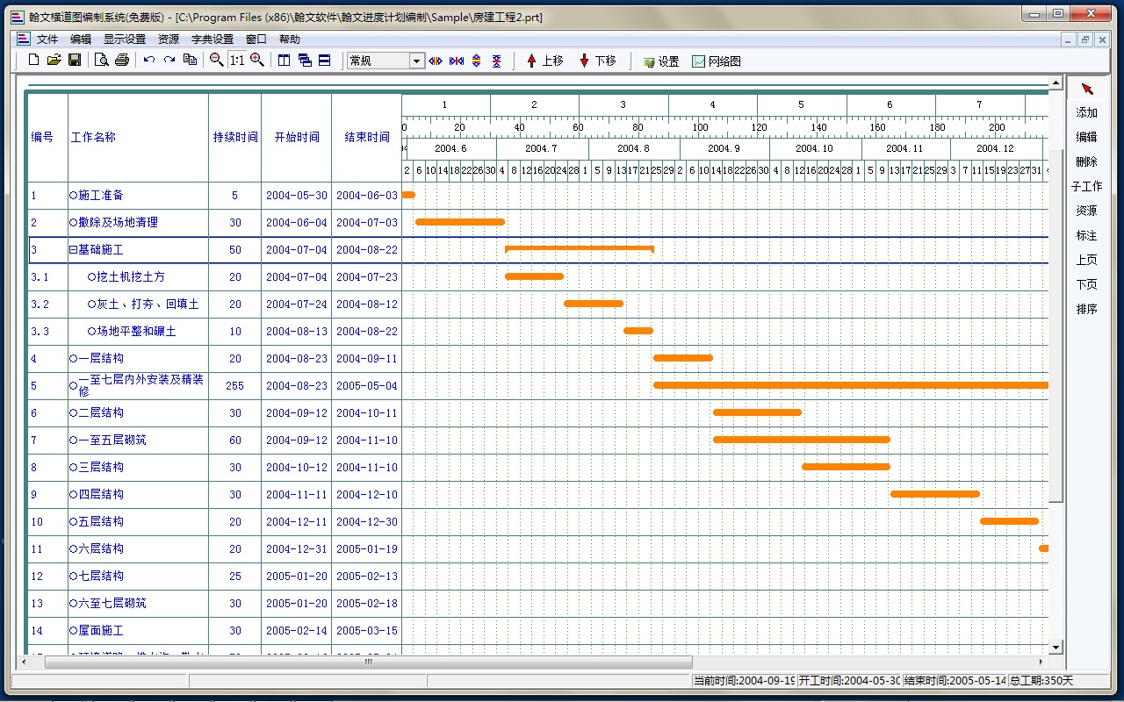
Task: Create a new file with the blank page icon
Action: click(x=34, y=61)
